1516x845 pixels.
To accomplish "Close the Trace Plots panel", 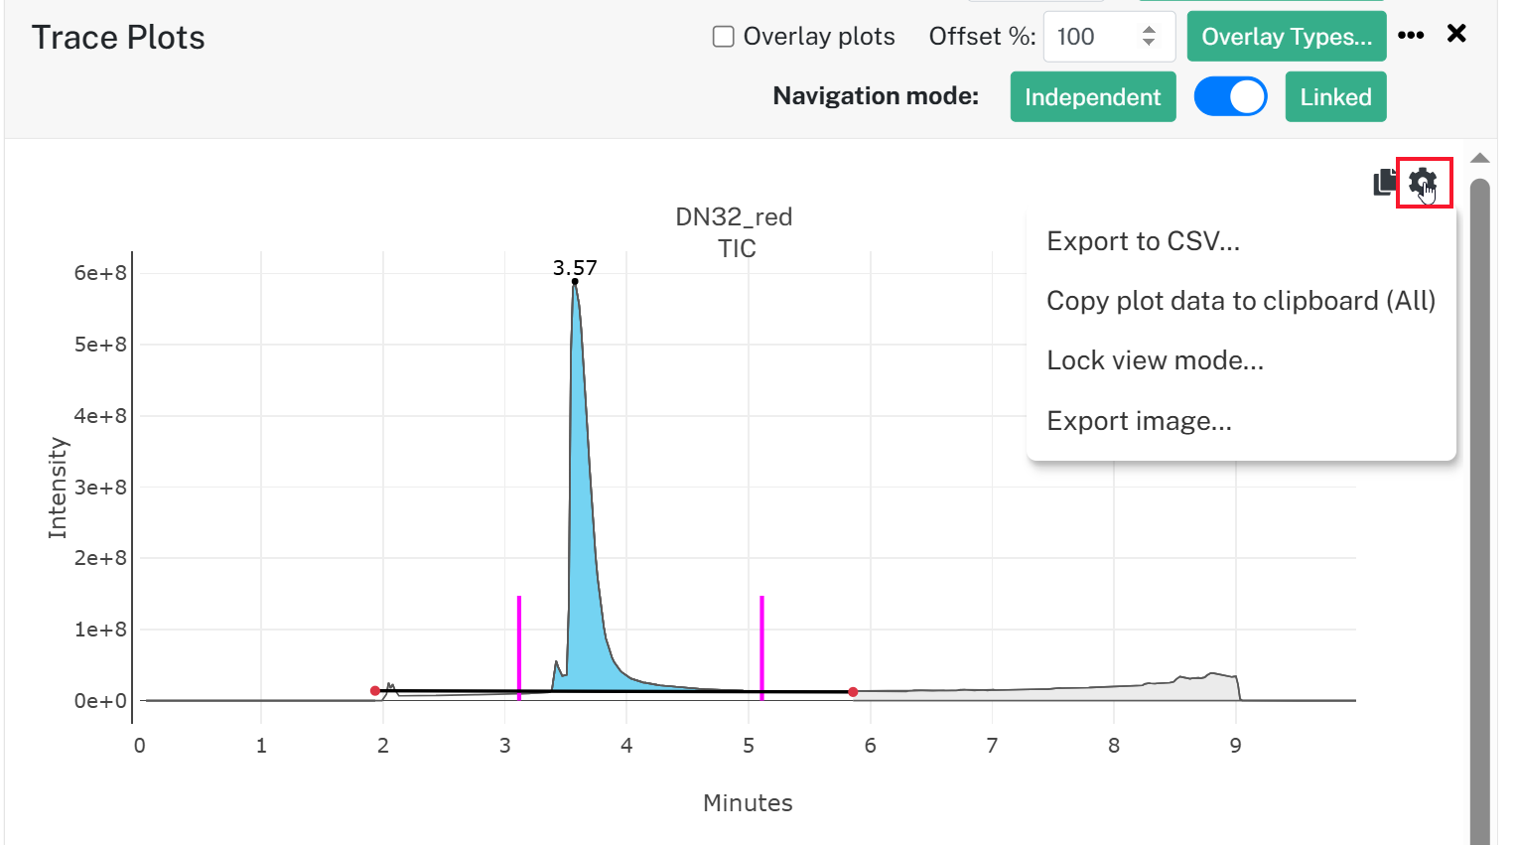I will coord(1456,34).
